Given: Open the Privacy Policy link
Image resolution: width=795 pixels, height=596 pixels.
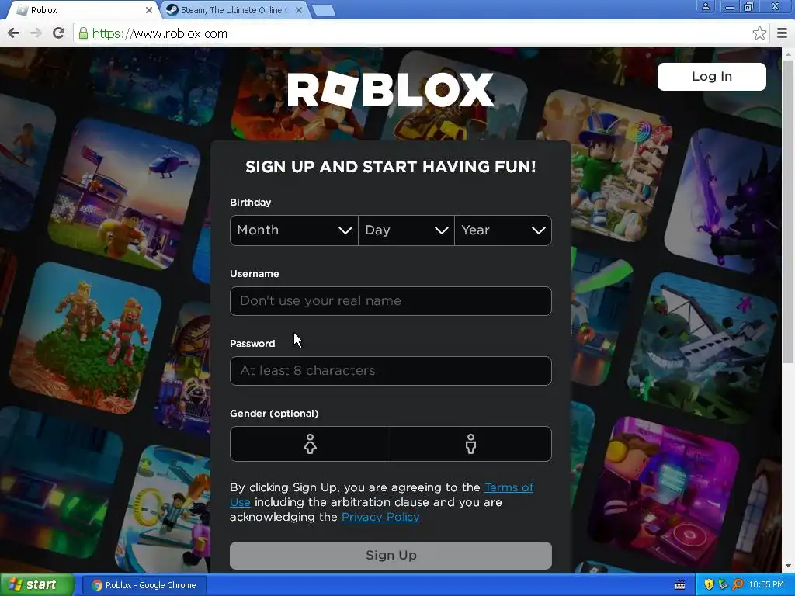Looking at the screenshot, I should pos(380,517).
